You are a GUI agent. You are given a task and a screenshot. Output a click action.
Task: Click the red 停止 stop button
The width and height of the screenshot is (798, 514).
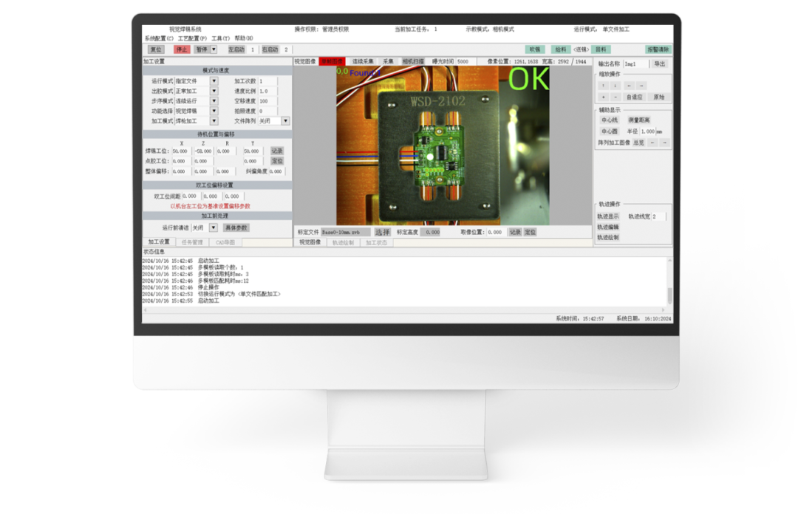[x=181, y=49]
